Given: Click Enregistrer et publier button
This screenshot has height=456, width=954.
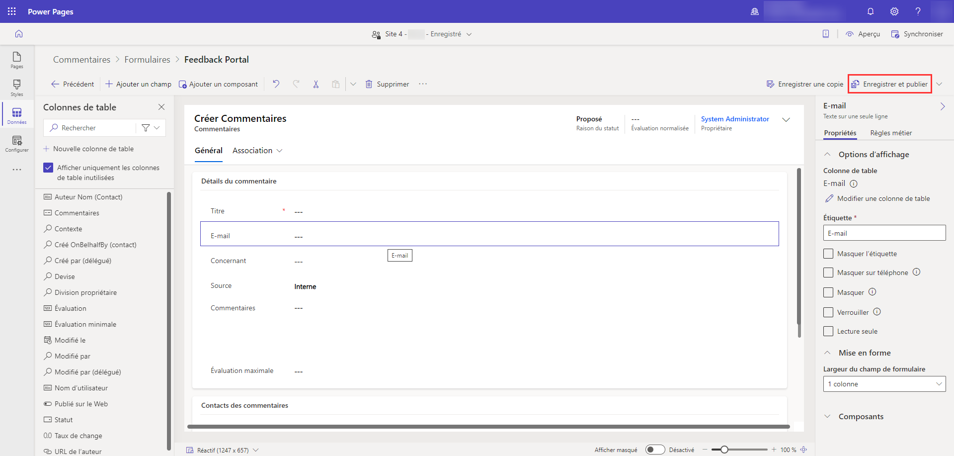Looking at the screenshot, I should coord(890,84).
